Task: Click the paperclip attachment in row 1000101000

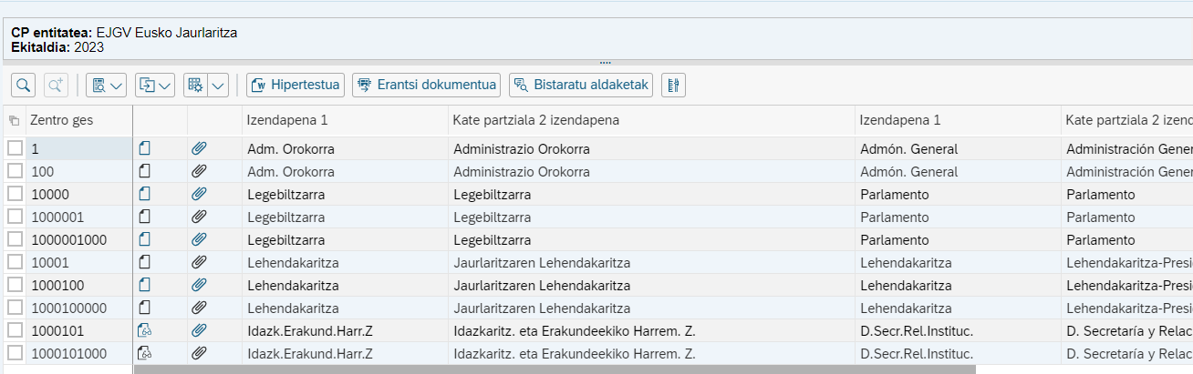Action: [200, 353]
